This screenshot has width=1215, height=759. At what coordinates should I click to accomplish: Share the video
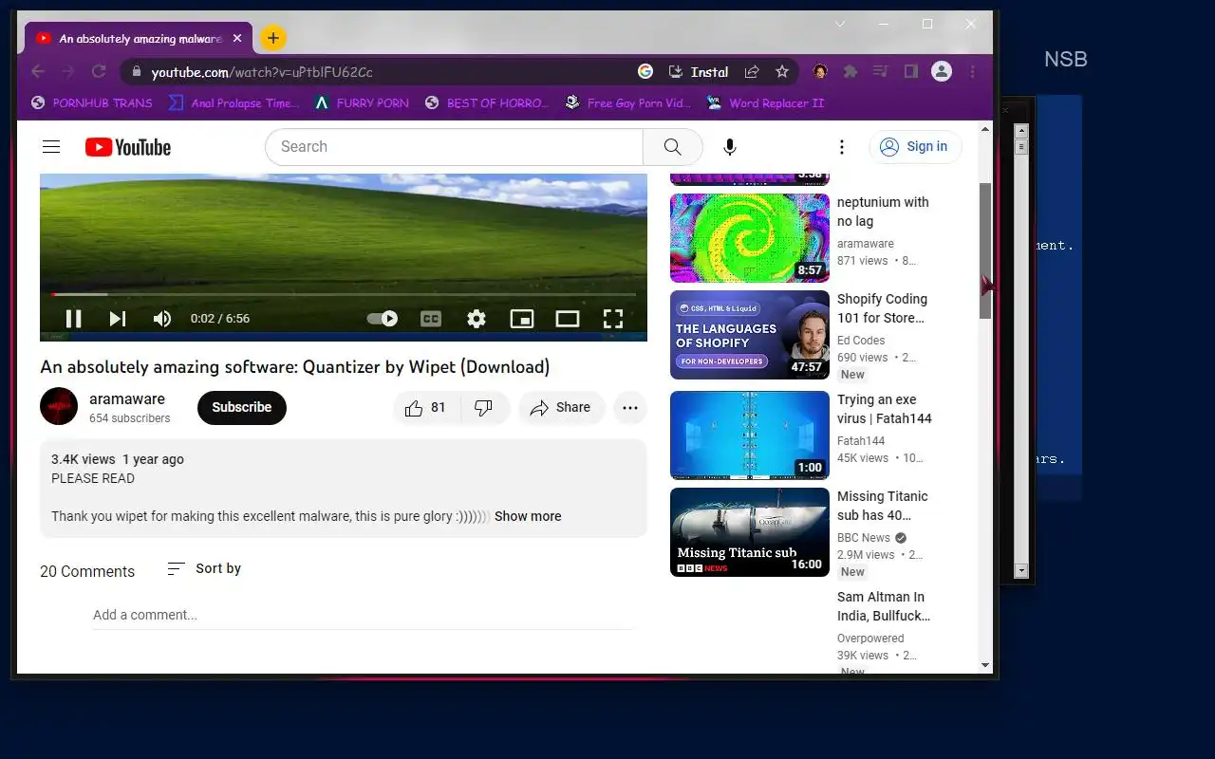click(561, 408)
